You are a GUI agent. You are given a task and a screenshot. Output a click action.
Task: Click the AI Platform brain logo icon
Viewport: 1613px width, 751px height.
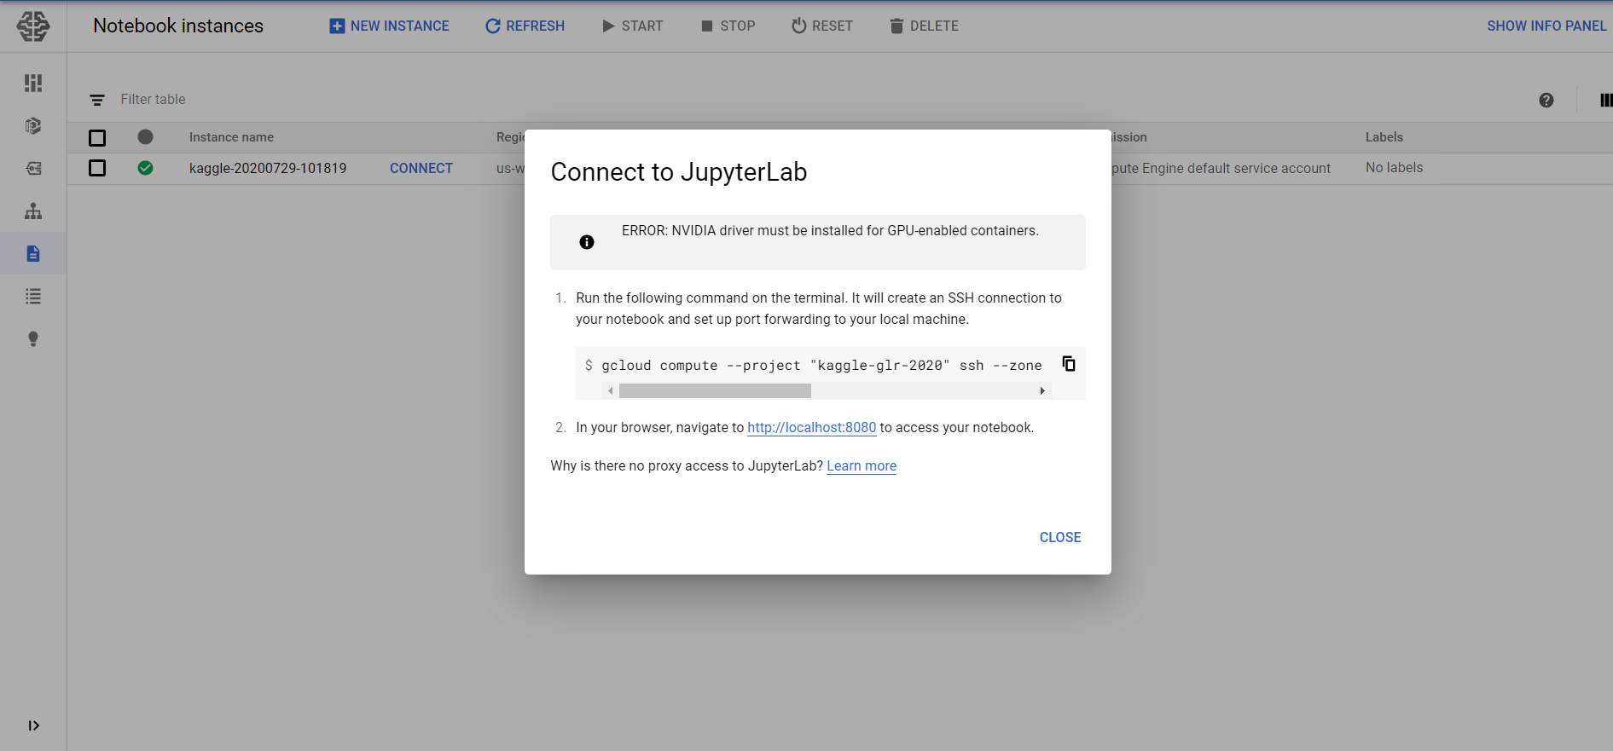(x=33, y=26)
